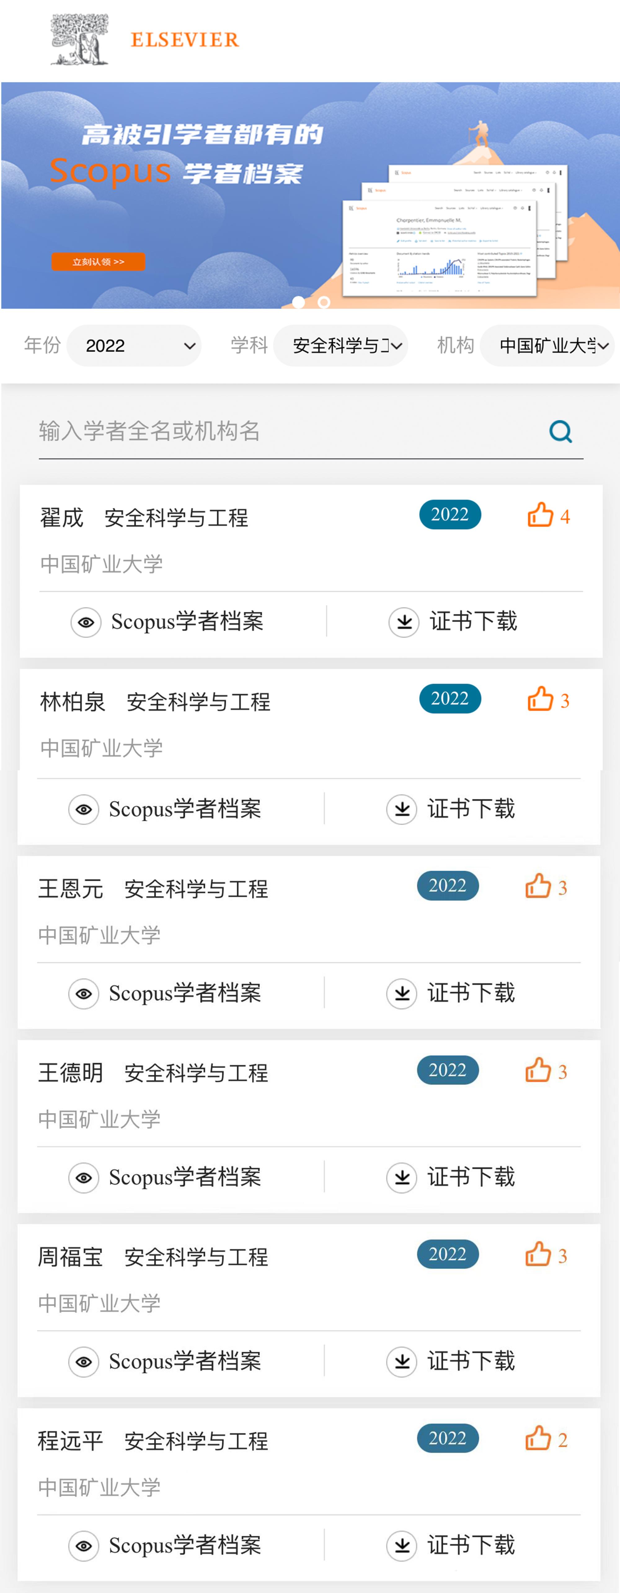This screenshot has height=1593, width=620.
Task: Click the search magnifier icon
Action: pos(560,432)
